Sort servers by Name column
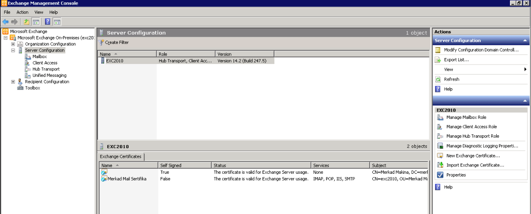This screenshot has height=214, width=531. click(x=127, y=54)
